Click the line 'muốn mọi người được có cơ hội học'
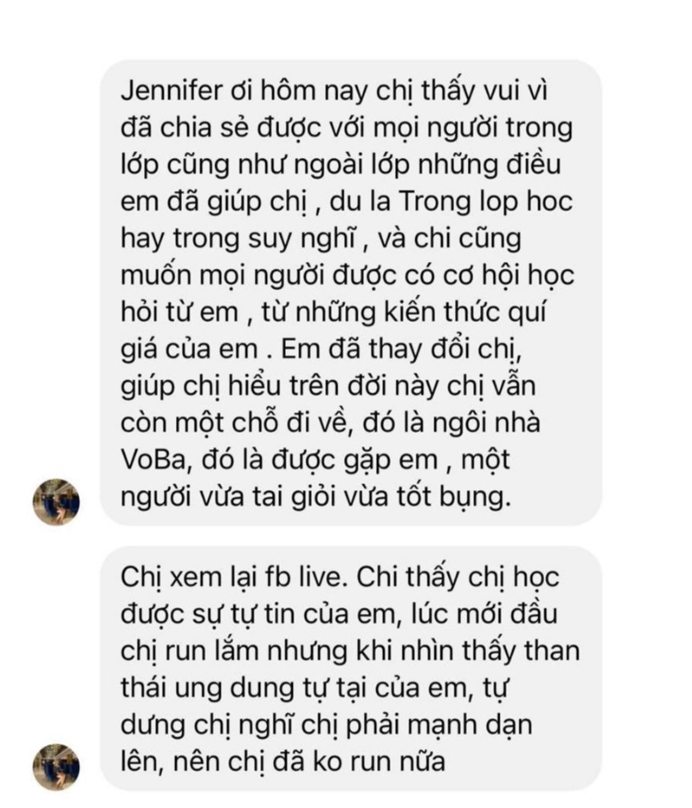692x808 pixels. [348, 276]
